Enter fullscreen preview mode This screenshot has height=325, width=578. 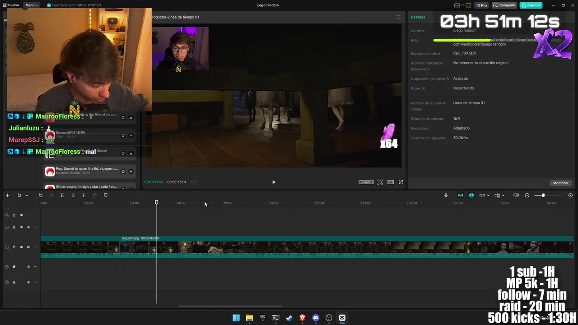pos(401,182)
